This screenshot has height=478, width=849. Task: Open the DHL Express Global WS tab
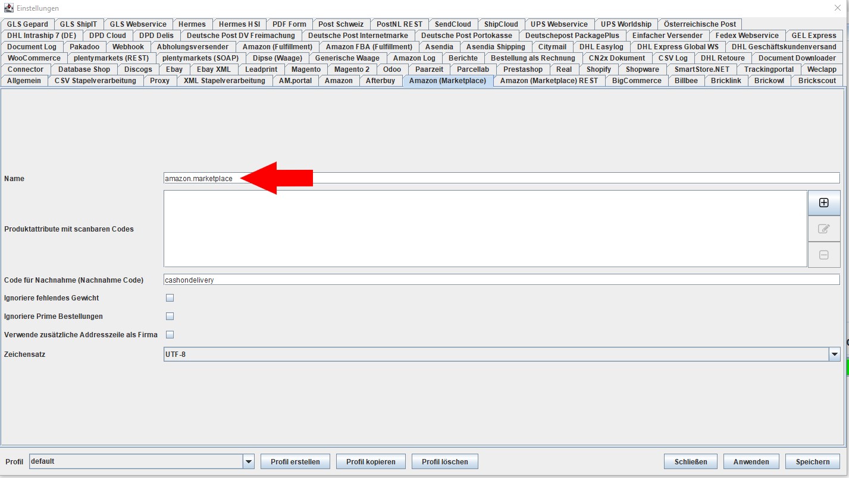(678, 47)
